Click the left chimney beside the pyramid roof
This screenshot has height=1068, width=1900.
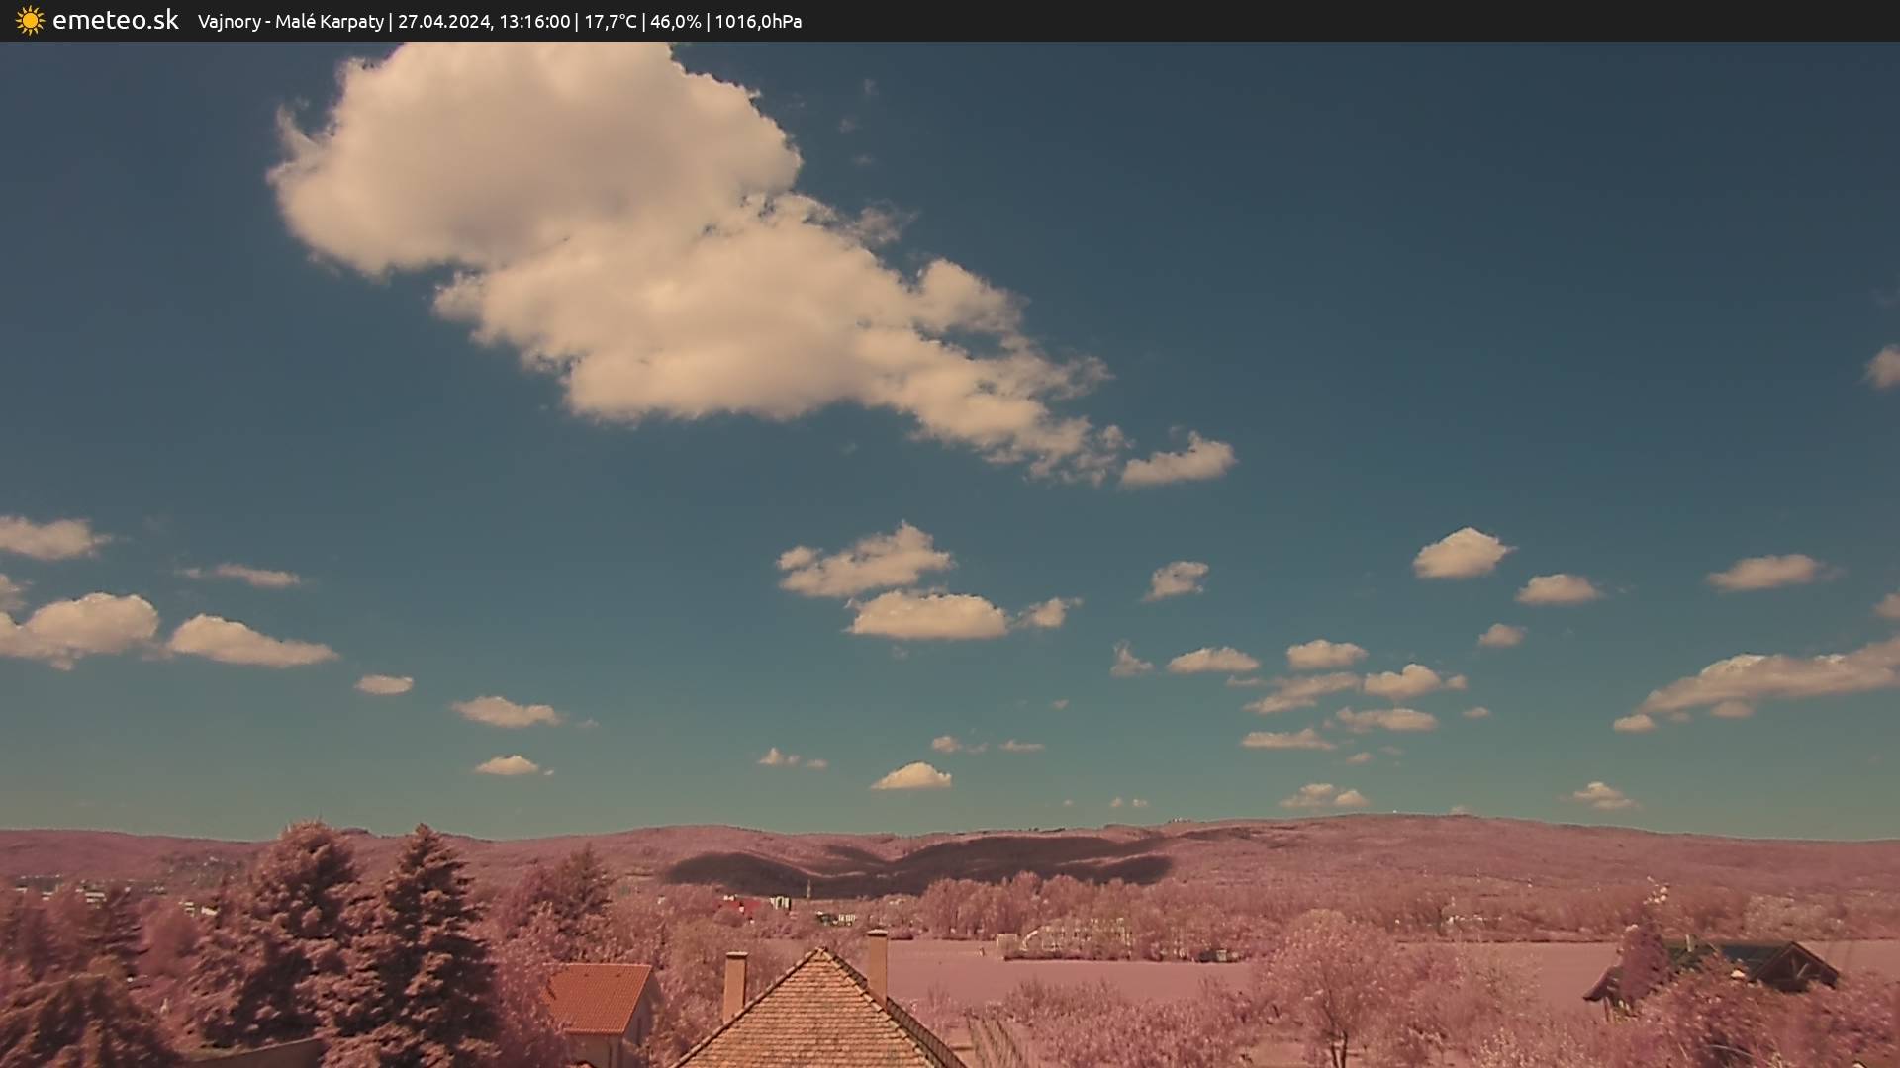click(734, 984)
